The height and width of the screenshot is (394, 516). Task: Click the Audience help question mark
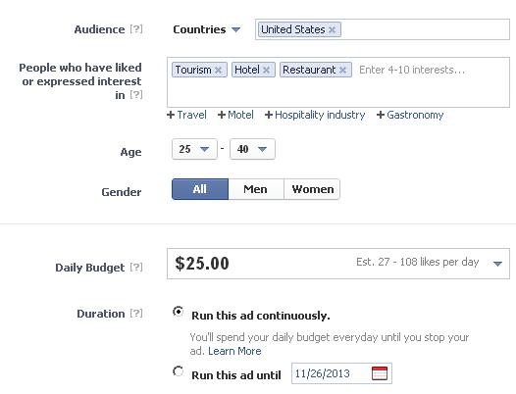click(x=136, y=29)
